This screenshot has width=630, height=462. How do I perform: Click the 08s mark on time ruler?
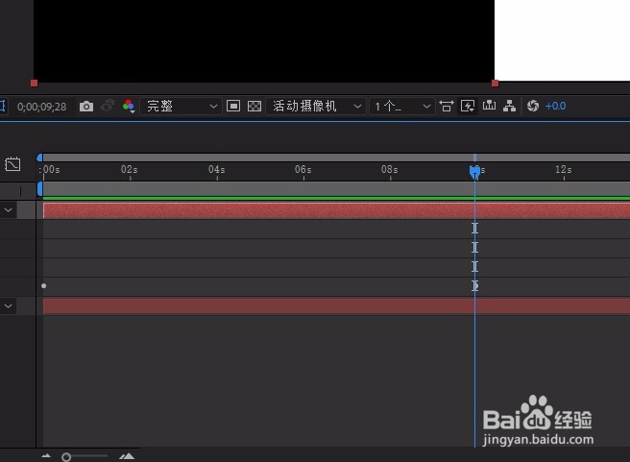click(390, 170)
